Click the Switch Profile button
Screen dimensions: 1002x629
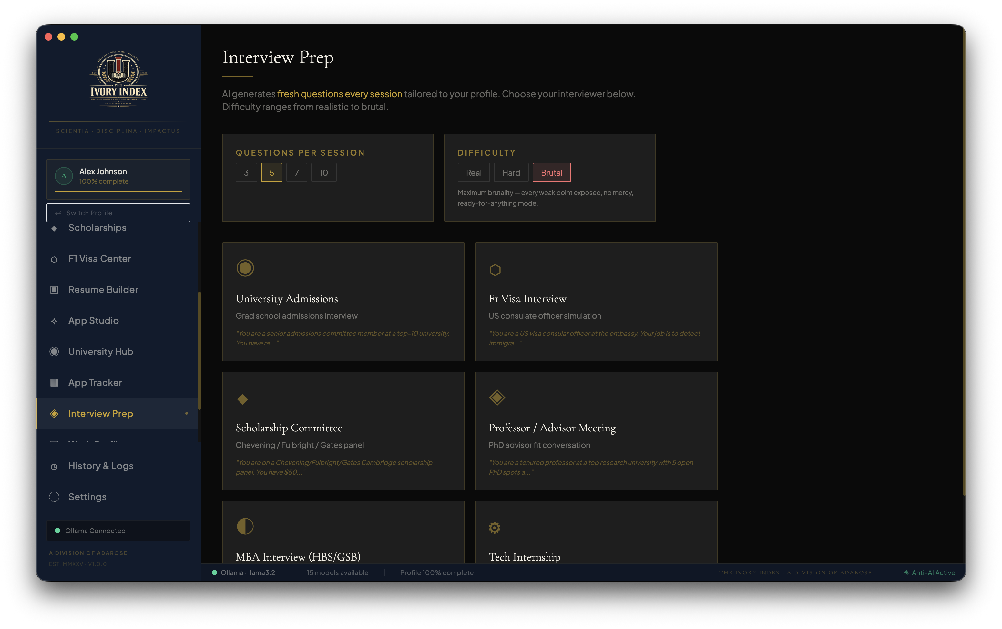tap(118, 213)
